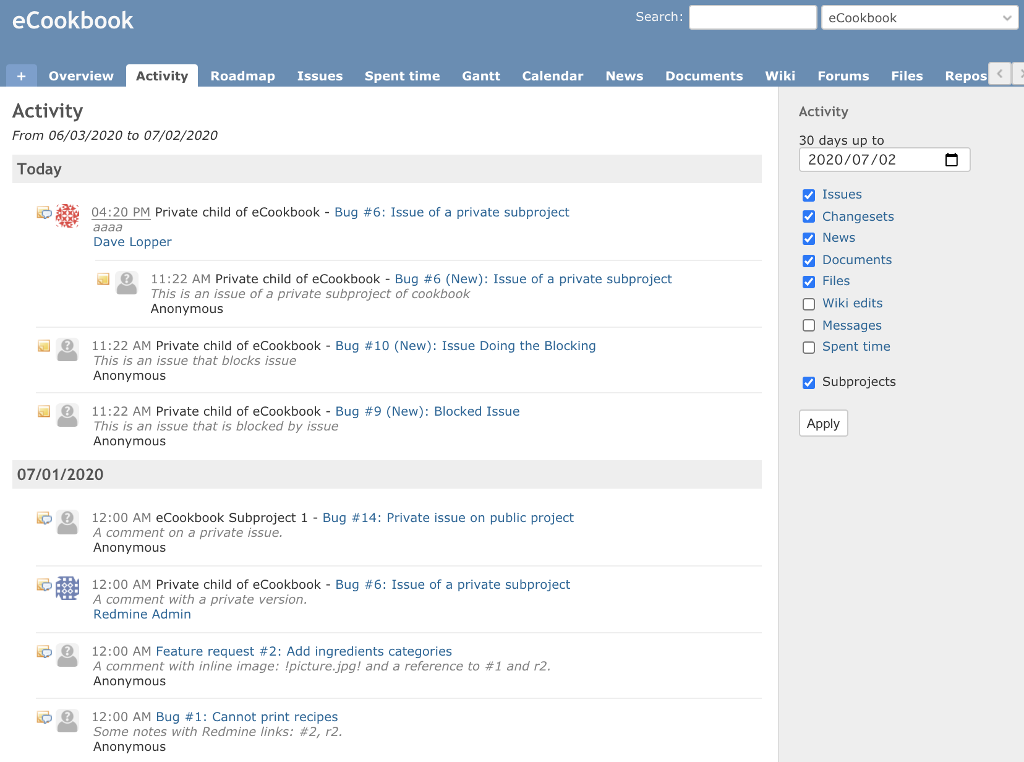Click the 04:20 PM timestamp

pos(121,212)
